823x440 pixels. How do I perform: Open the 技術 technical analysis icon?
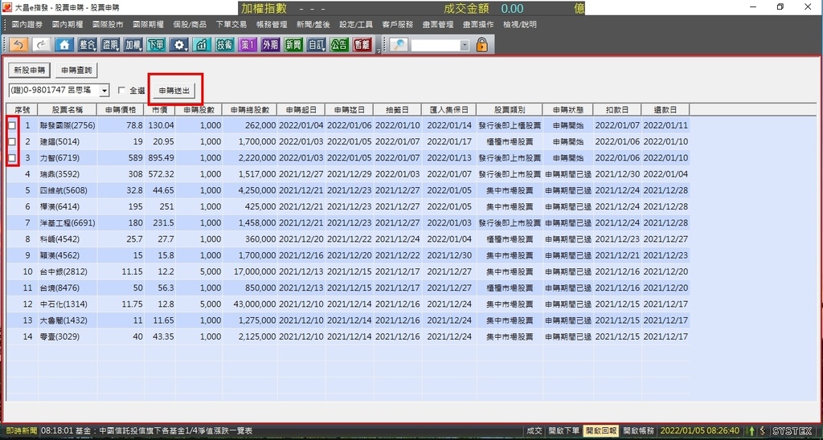[x=225, y=45]
